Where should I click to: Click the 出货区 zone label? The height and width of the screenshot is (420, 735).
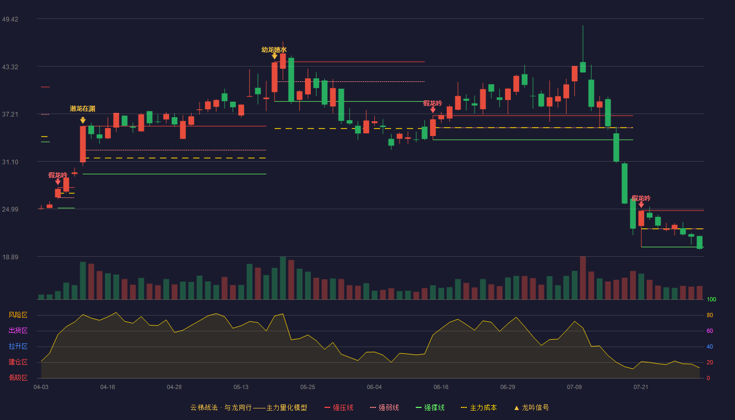[18, 331]
